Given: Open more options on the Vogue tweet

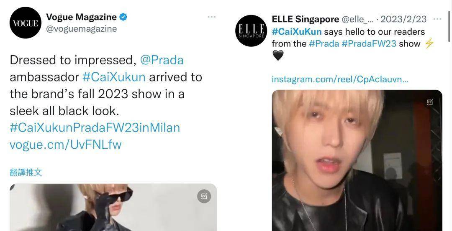Looking at the screenshot, I should click(212, 17).
